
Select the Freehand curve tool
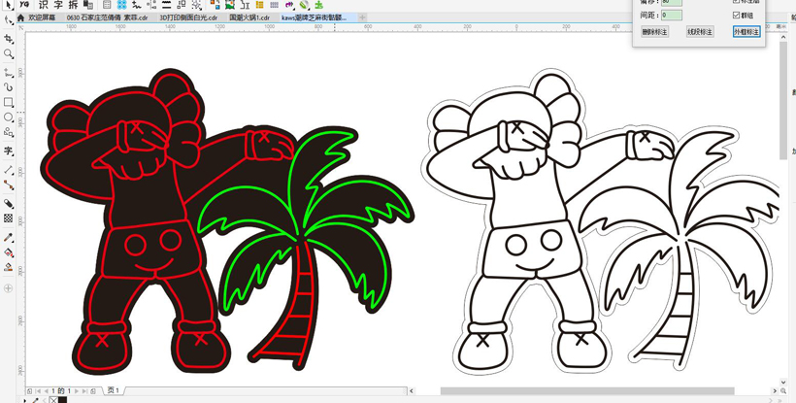[8, 72]
